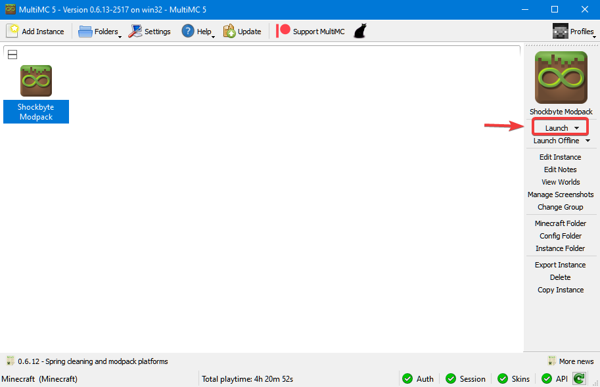The image size is (600, 387).
Task: Click large Shockbyte Modpack icon in sidebar
Action: click(x=561, y=78)
